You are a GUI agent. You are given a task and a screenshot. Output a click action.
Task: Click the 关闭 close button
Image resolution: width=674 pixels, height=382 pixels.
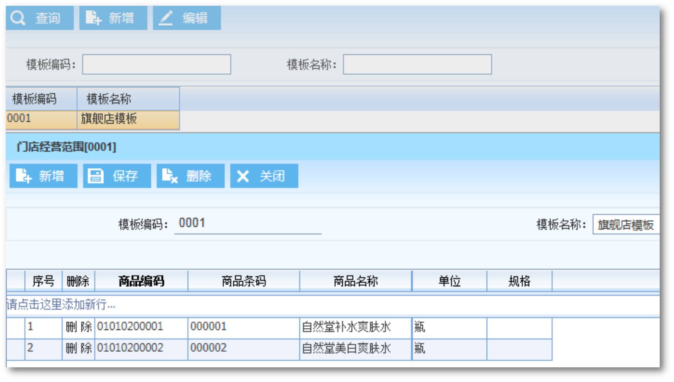click(264, 176)
